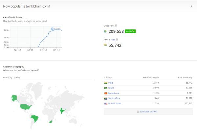Open the Brazil country link

point(111,88)
